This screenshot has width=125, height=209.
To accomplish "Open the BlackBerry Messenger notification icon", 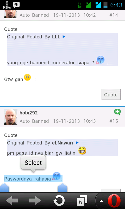I will 16,5.
